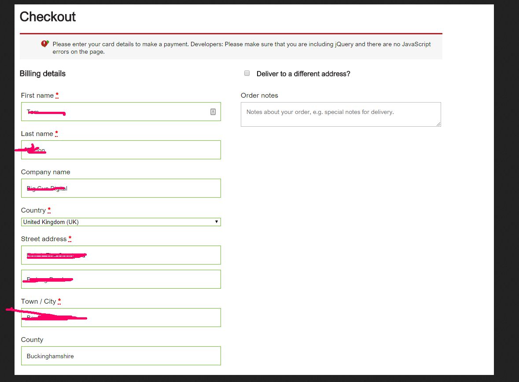Image resolution: width=519 pixels, height=382 pixels.
Task: Click the Town / City input box
Action: [x=121, y=317]
